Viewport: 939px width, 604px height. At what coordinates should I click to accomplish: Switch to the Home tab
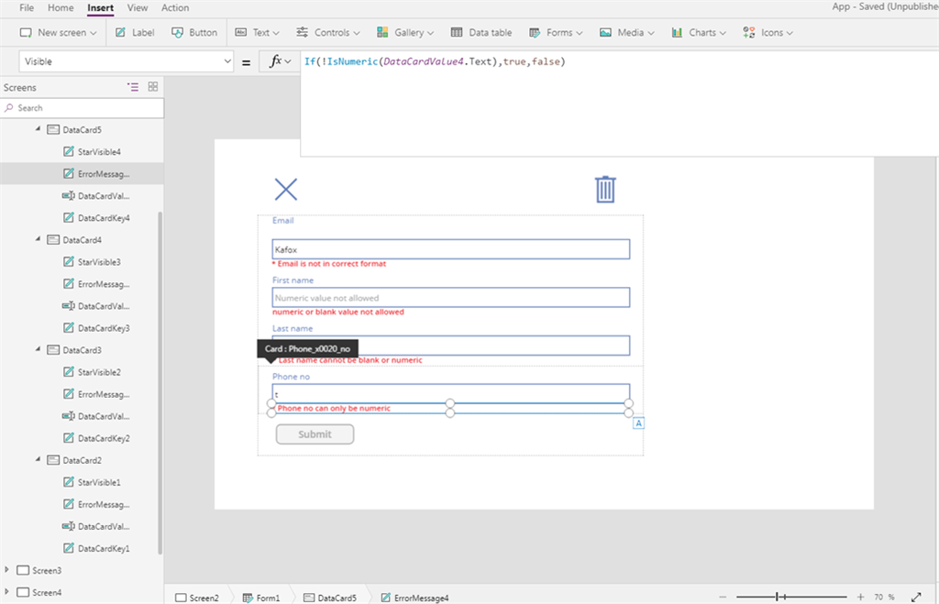pos(61,7)
